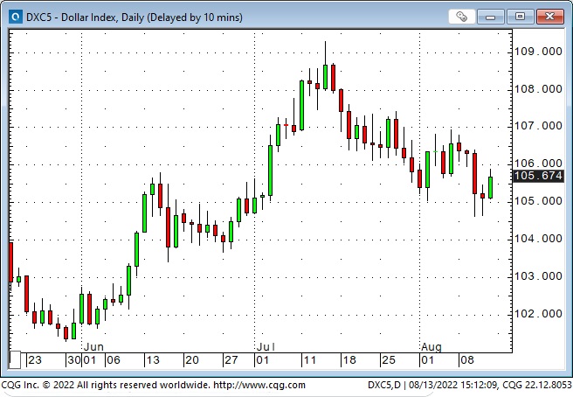Close the Dollar Index chart window
The image size is (573, 397).
(549, 17)
